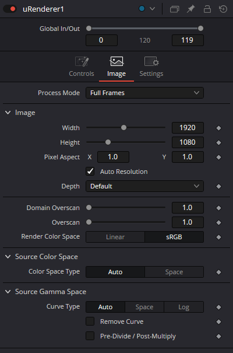Click the Global Out right handle
233x353 pixels.
[x=200, y=29]
